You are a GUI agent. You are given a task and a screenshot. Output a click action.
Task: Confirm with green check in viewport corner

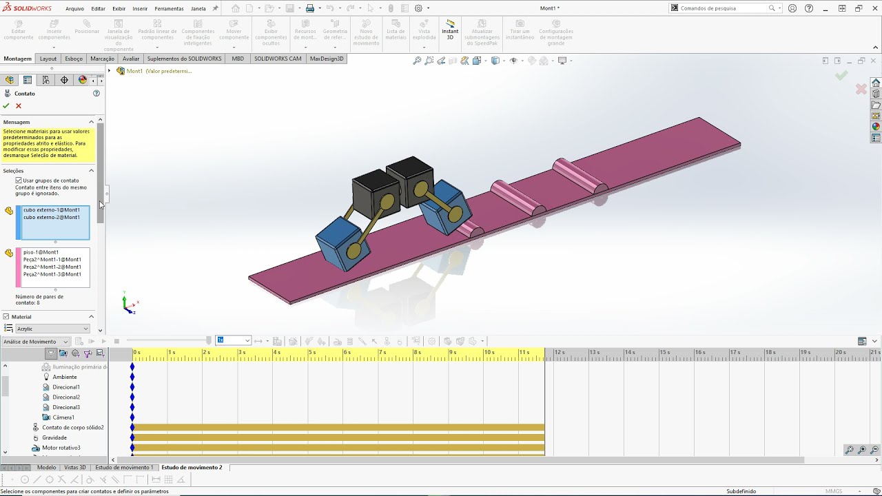(841, 76)
